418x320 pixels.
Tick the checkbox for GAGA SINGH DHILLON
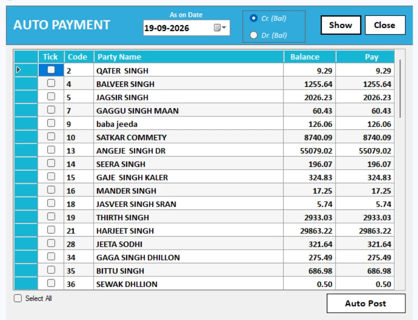51,256
